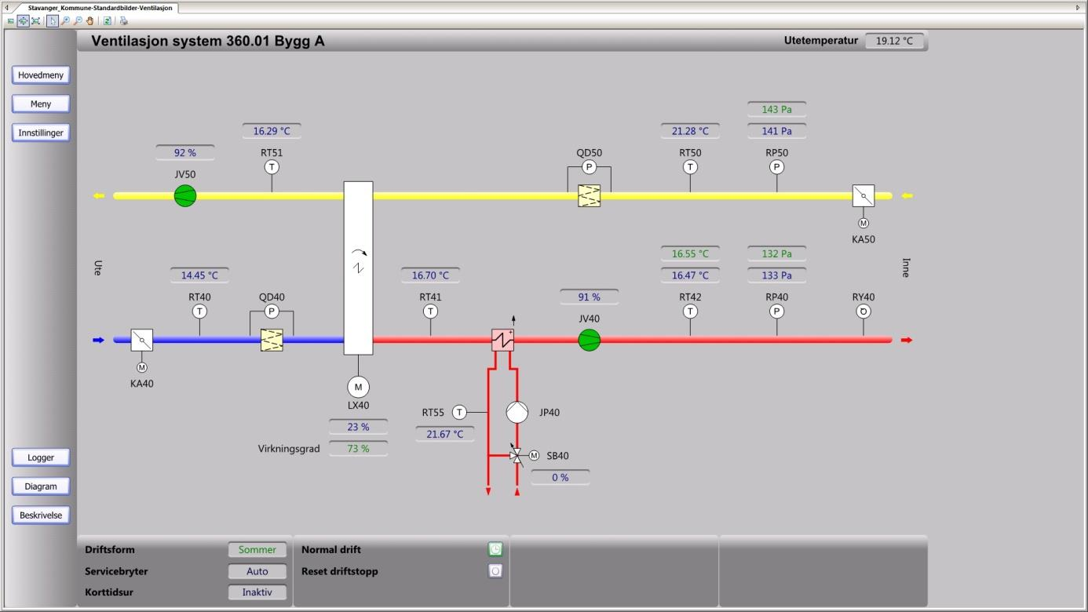
Task: Select the zoom in magnifier tool
Action: tap(65, 21)
